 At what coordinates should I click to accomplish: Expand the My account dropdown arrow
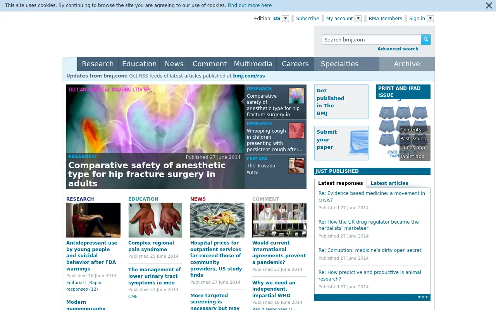coord(358,19)
